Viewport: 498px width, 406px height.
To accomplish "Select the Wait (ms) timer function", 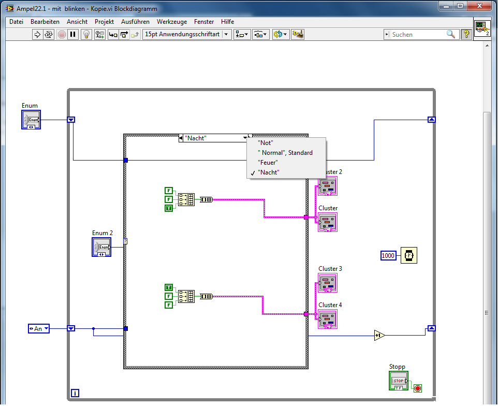I will click(x=409, y=255).
